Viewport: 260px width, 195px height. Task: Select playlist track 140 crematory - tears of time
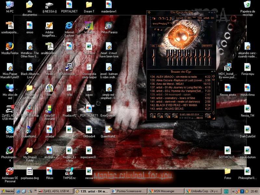pyautogui.click(x=180, y=98)
